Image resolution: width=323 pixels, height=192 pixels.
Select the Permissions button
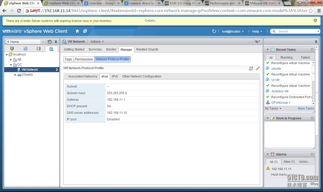[x=84, y=59]
